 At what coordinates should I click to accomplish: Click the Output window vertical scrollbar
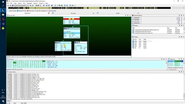click(x=184, y=86)
